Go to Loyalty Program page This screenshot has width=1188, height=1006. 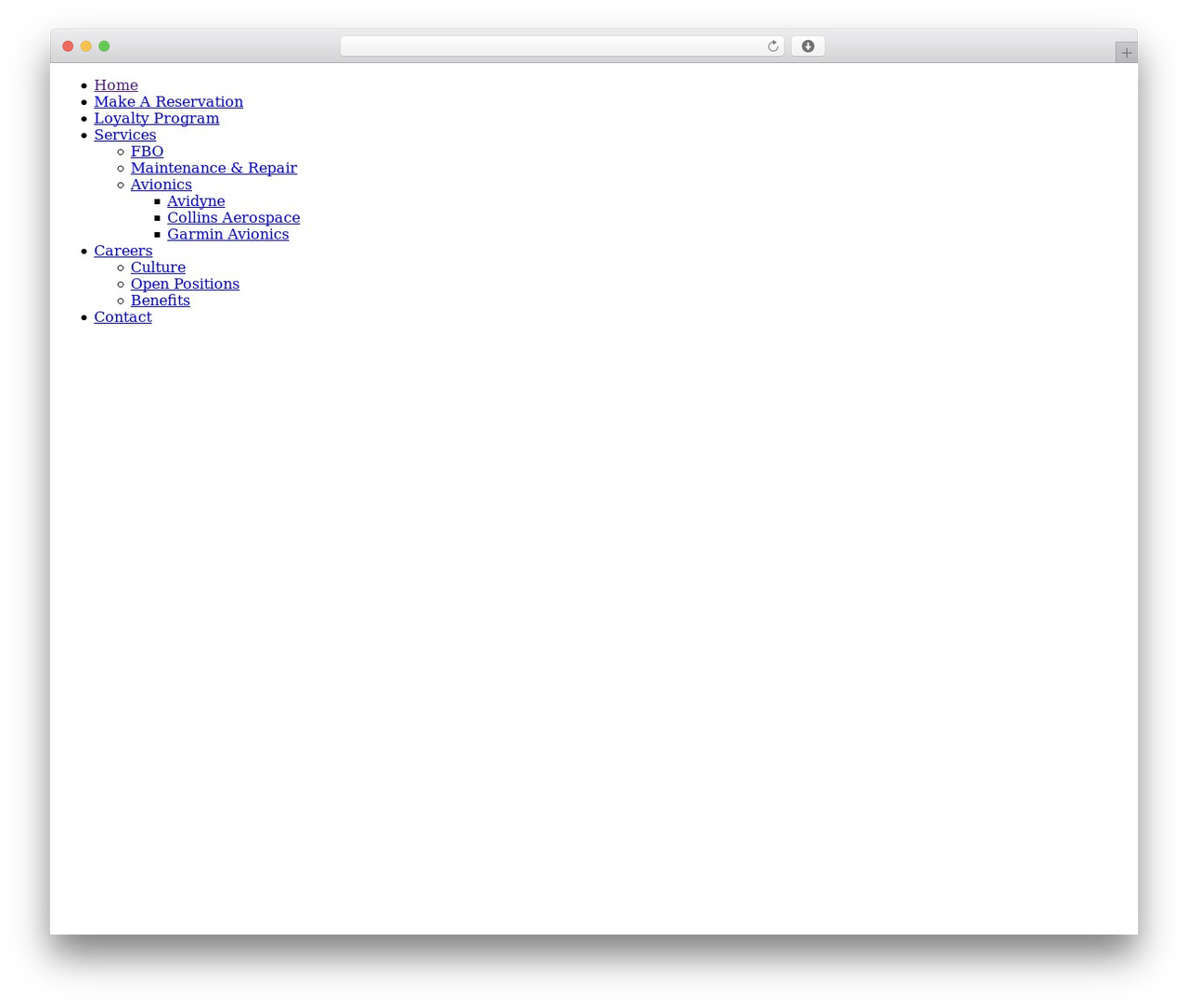pyautogui.click(x=157, y=119)
